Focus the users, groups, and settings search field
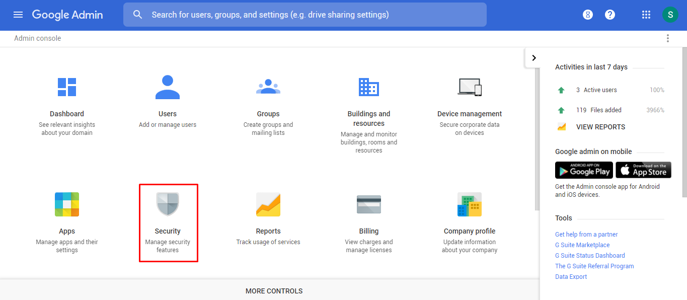687x300 pixels. tap(305, 15)
